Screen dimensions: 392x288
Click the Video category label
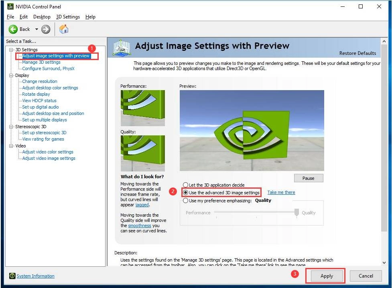click(20, 146)
